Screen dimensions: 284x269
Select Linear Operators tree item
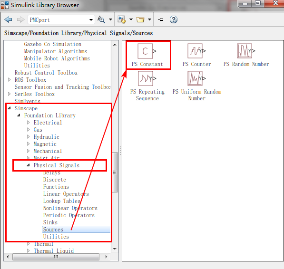coord(66,194)
